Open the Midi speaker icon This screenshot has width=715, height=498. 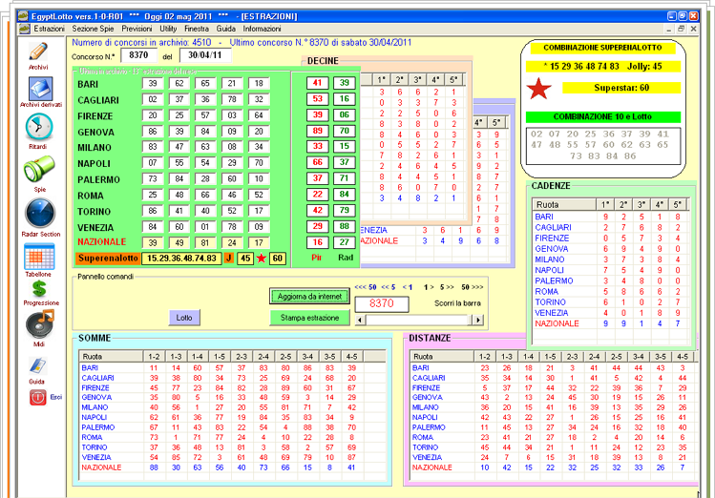(40, 323)
